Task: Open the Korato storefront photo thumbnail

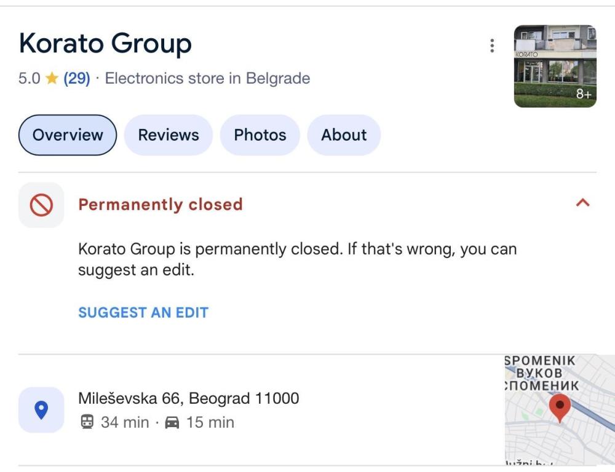Action: tap(555, 66)
